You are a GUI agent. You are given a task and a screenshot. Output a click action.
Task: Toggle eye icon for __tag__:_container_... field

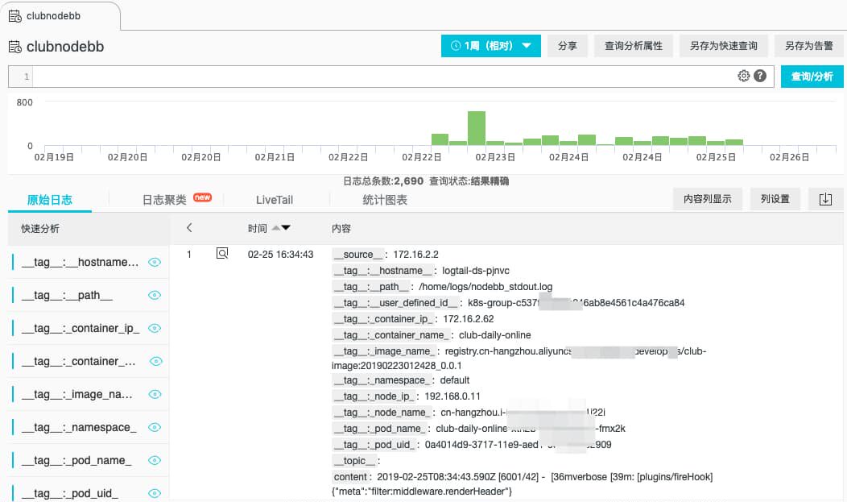click(x=155, y=362)
